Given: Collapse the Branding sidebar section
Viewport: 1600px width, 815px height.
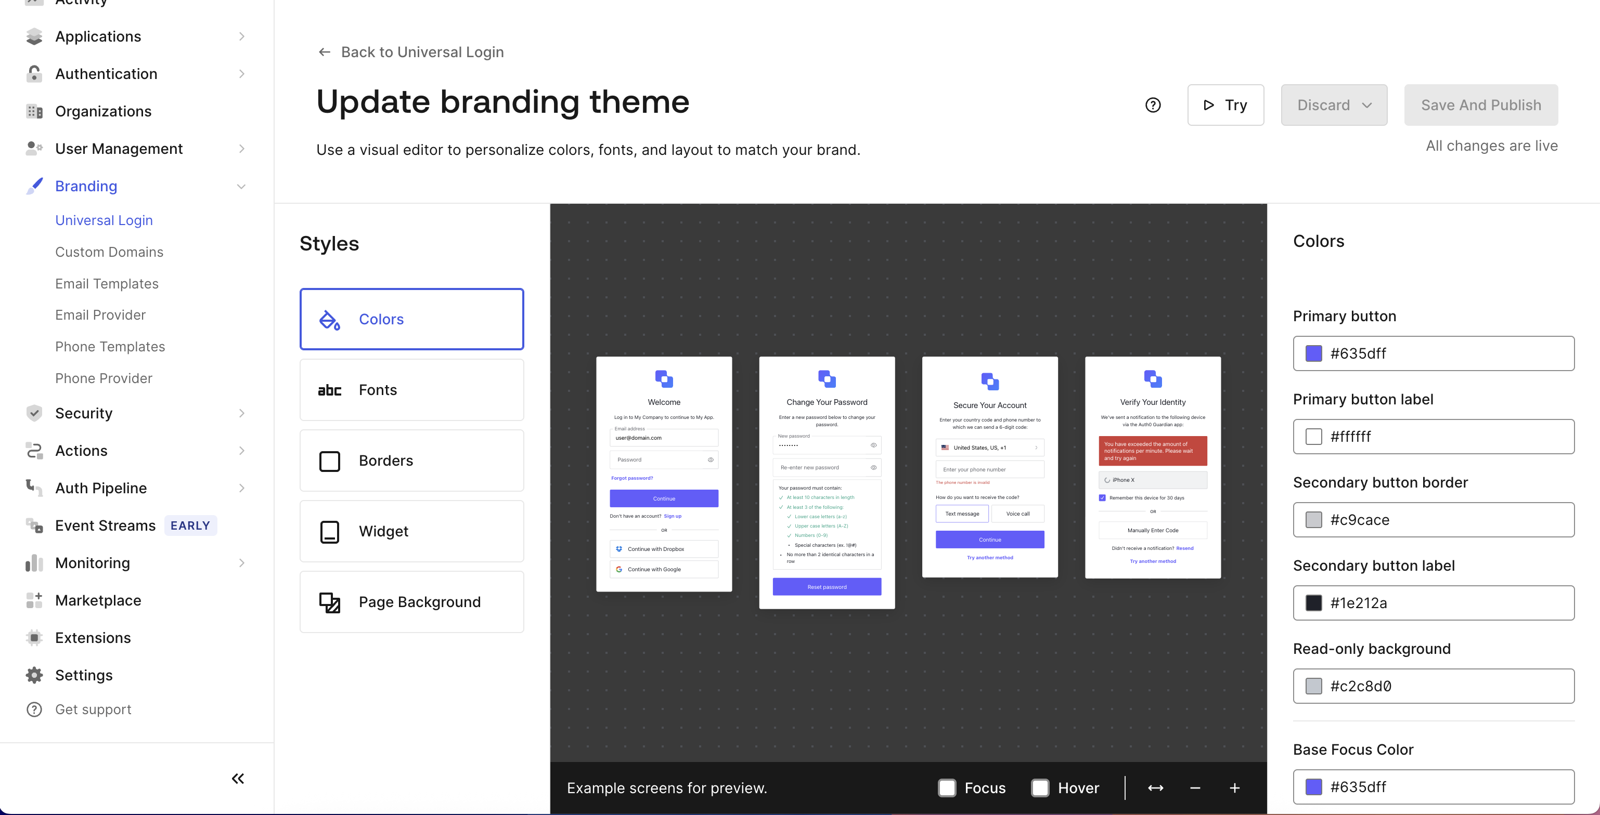Looking at the screenshot, I should click(x=242, y=186).
